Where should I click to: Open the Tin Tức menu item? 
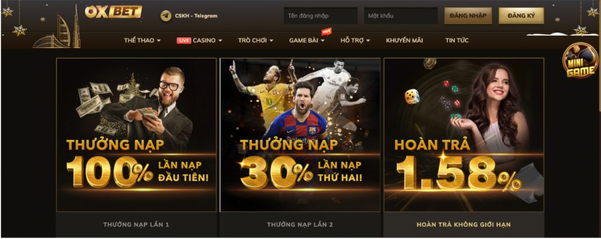point(457,40)
